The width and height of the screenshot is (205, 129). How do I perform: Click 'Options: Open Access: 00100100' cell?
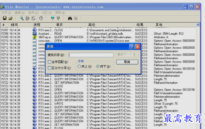pos(174,69)
